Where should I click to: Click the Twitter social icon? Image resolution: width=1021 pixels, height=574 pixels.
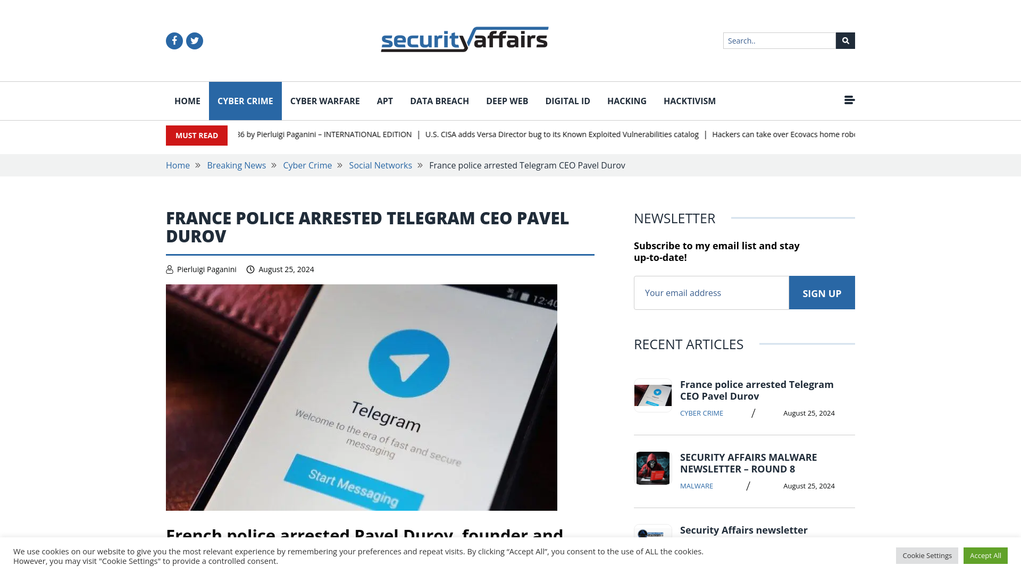pyautogui.click(x=194, y=40)
